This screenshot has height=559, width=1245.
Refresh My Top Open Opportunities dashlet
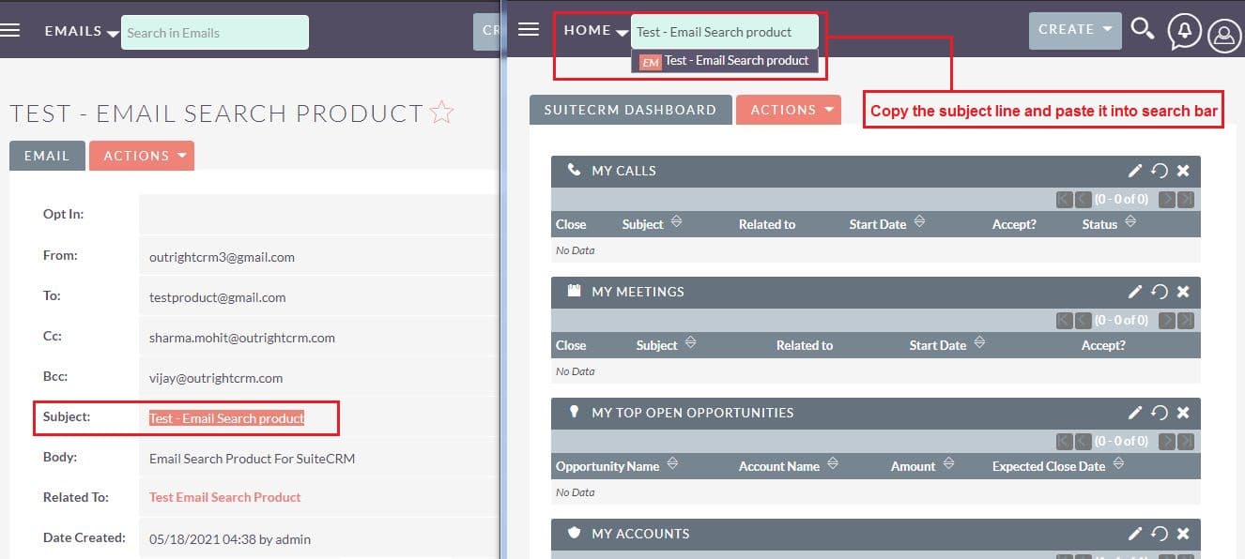[x=1160, y=413]
